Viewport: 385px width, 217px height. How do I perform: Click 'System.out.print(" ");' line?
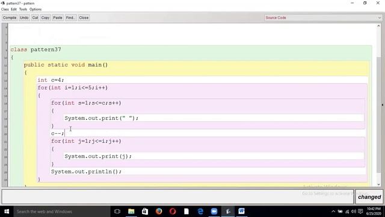pos(102,118)
